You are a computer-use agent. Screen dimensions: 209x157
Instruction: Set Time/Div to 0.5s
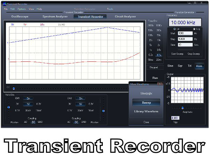point(159,50)
